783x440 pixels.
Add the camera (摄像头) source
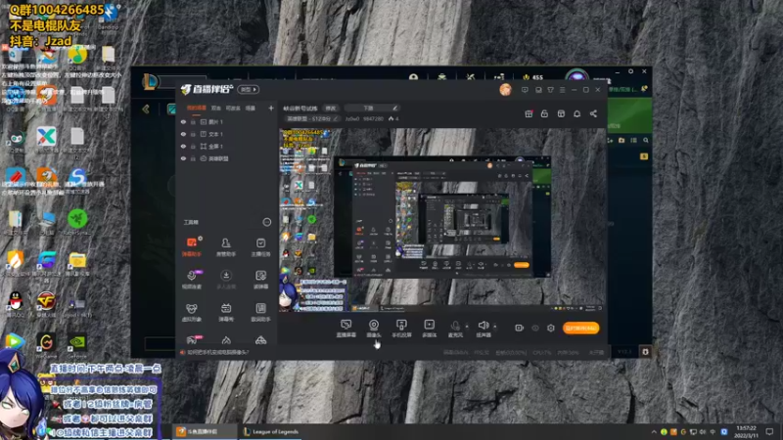374,329
